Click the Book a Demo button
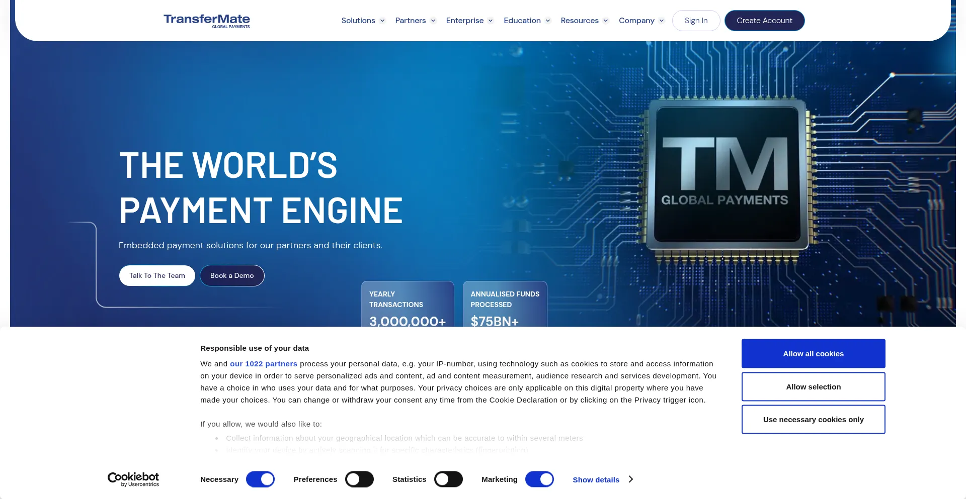 pos(232,275)
